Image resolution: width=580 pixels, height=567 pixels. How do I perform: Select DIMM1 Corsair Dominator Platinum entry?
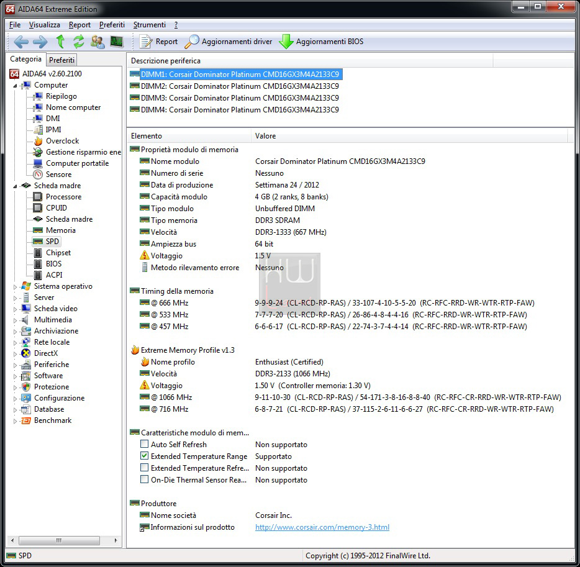(x=240, y=75)
